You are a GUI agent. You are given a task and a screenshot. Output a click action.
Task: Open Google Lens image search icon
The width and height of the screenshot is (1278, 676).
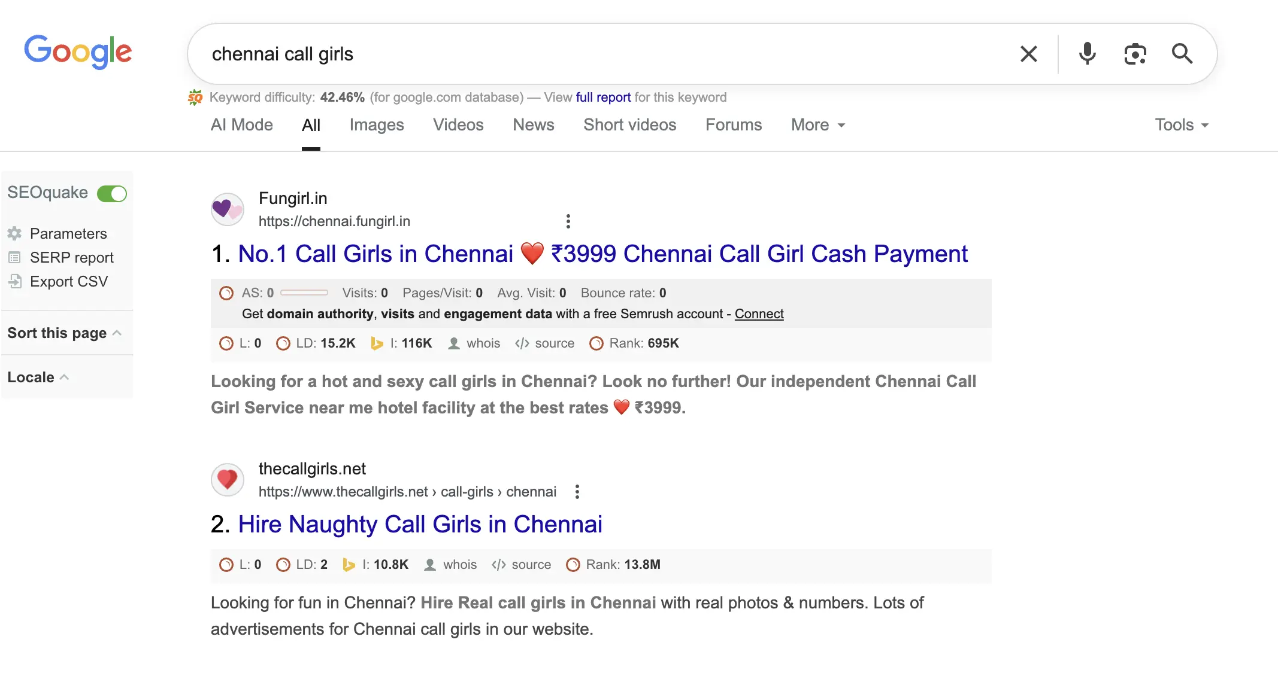pyautogui.click(x=1135, y=54)
